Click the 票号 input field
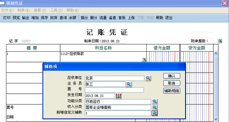This screenshot has height=122, width=229. point(114,90)
